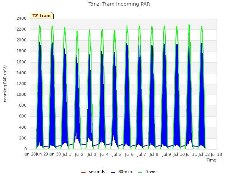This screenshot has width=239, height=179.
Task: Click the Jul 13 x-axis date label
Action: click(217, 154)
